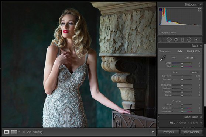Select the Crop Overlay tool
Image resolution: width=206 pixels, height=137 pixels.
pyautogui.click(x=162, y=40)
